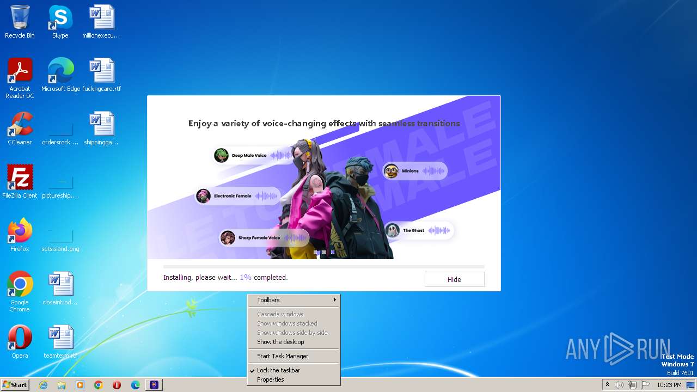The height and width of the screenshot is (392, 697).
Task: Open media player taskbar icon
Action: click(80, 385)
